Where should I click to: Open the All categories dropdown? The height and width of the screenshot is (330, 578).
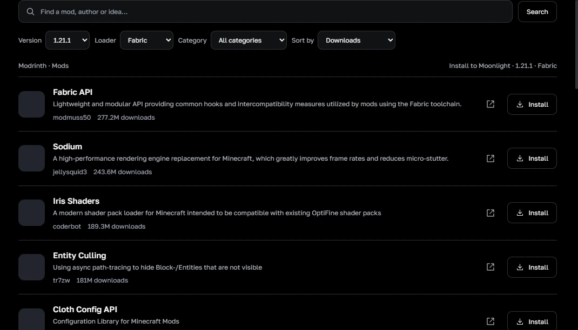pyautogui.click(x=249, y=40)
